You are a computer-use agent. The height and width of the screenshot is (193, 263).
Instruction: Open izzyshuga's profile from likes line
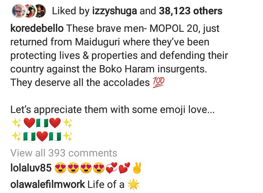click(114, 11)
